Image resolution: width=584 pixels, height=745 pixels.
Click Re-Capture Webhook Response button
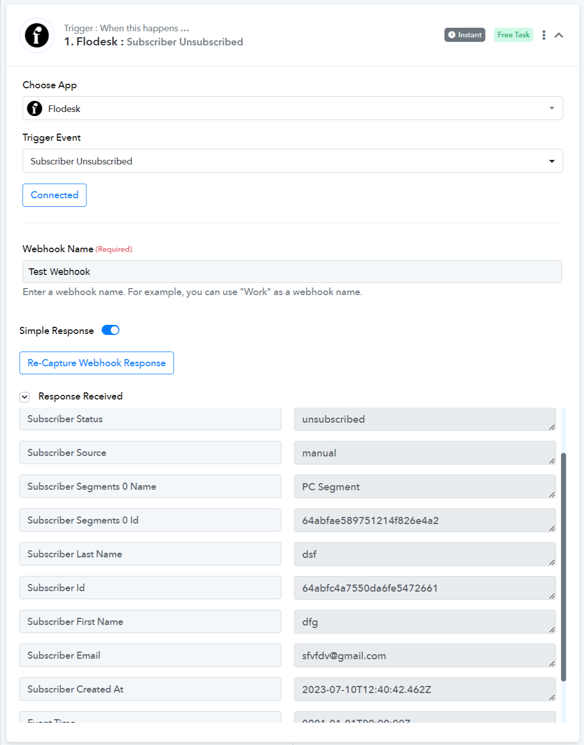96,363
